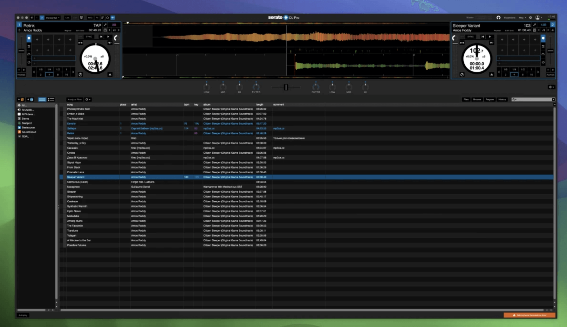Switch library to detailed list view icon
Image resolution: width=567 pixels, height=327 pixels.
(x=51, y=99)
